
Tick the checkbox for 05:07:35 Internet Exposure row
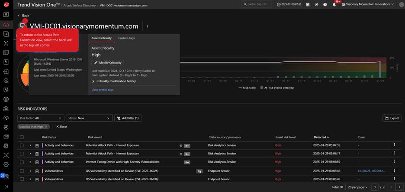coord(22,145)
